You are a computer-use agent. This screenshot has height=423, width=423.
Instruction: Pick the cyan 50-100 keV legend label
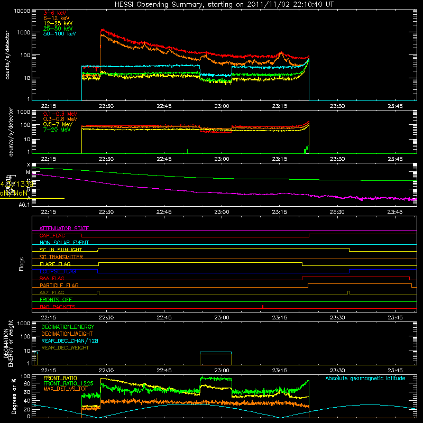[60, 34]
